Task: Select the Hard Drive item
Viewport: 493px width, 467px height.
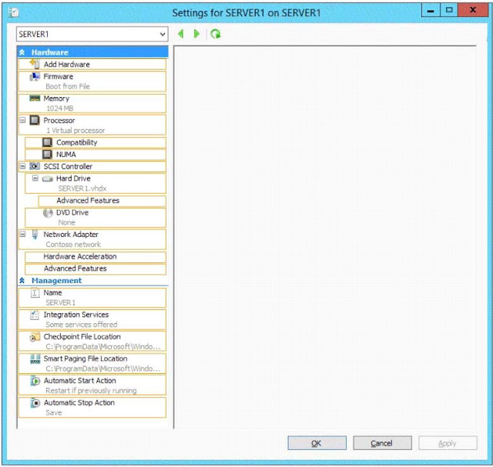Action: [96, 183]
